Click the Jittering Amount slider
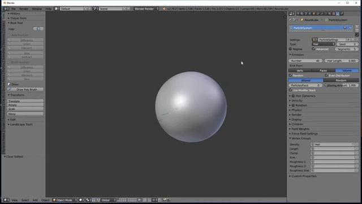The image size is (362, 204). [x=342, y=85]
